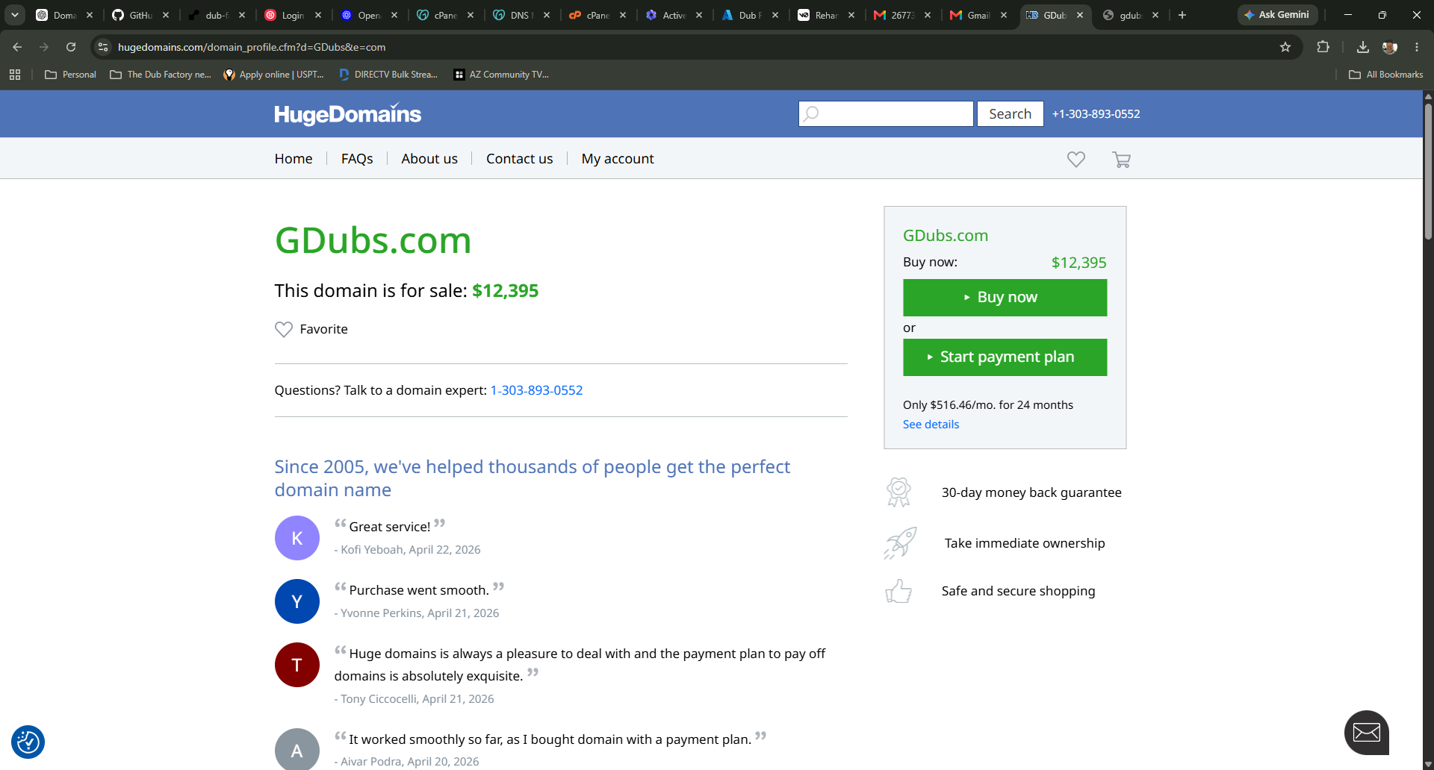Go to the Home menu item
1434x770 pixels.
click(x=294, y=159)
